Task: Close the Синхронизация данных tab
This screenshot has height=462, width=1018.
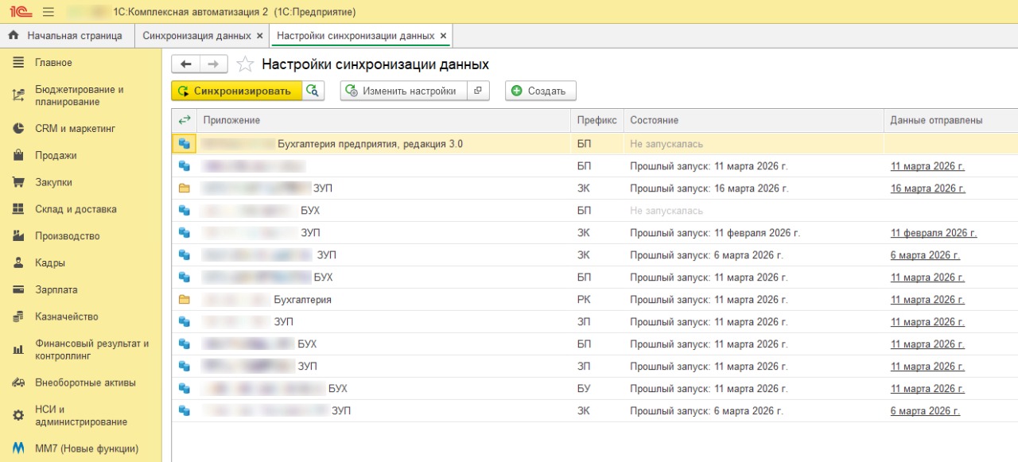Action: pos(259,36)
